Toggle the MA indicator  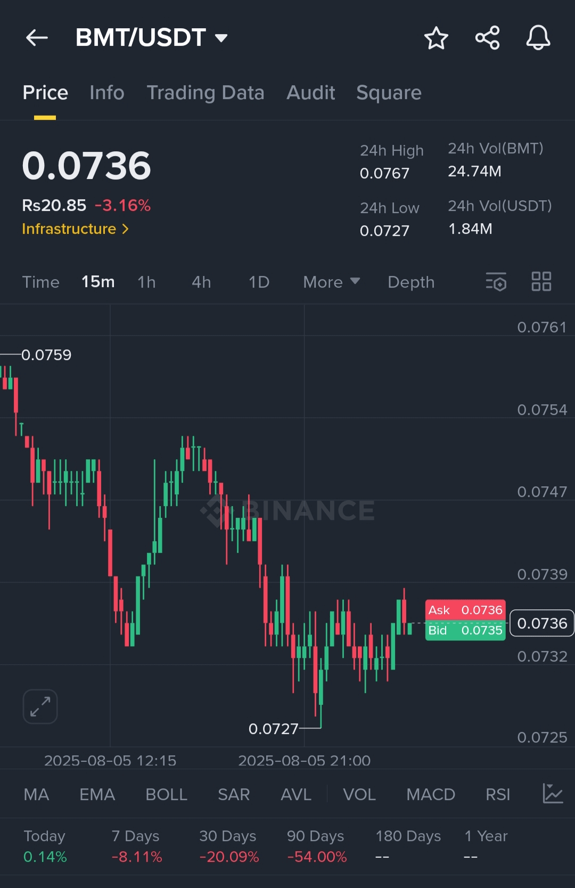[x=36, y=794]
